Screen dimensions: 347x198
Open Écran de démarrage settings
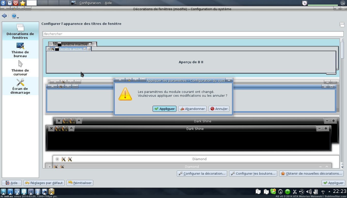pyautogui.click(x=20, y=86)
